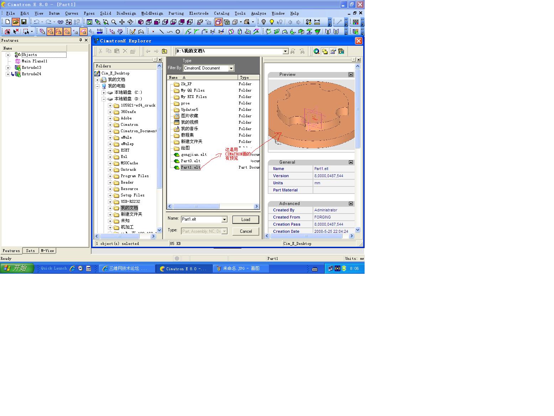Toggle the highlighted wireframe box display mode
The height and width of the screenshot is (416, 554).
(219, 22)
